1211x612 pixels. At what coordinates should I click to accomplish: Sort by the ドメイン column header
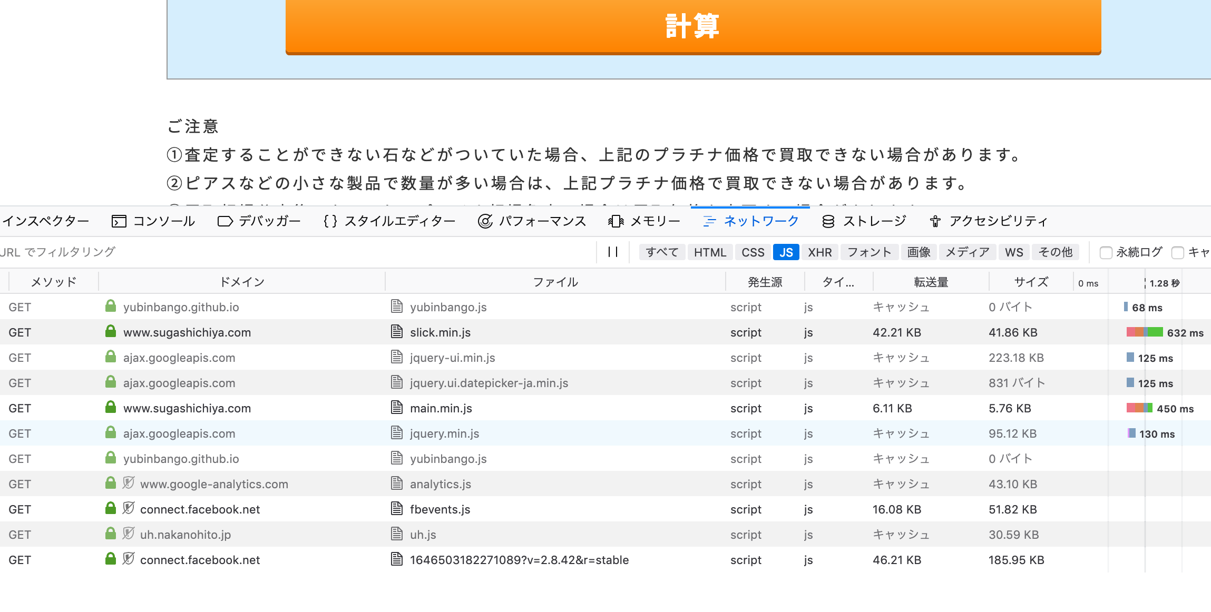[x=242, y=282]
